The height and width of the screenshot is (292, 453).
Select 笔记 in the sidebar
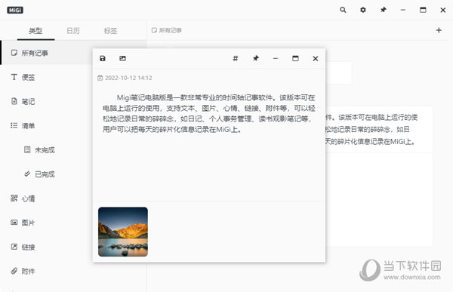pyautogui.click(x=46, y=101)
